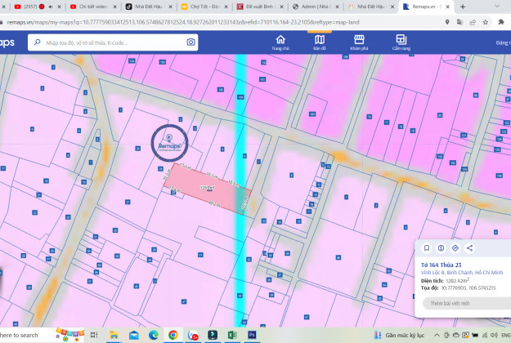Bookmark this page with star icon
511x343 pixels.
coord(461,21)
